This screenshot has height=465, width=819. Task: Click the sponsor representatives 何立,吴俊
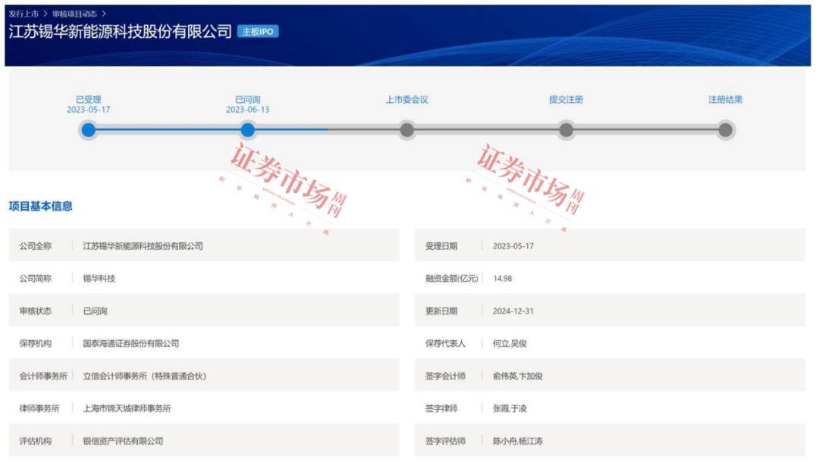tap(510, 343)
